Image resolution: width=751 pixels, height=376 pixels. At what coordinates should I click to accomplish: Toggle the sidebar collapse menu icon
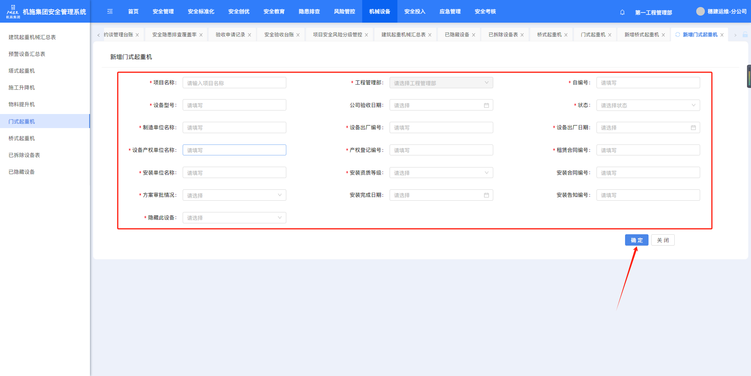click(x=110, y=12)
